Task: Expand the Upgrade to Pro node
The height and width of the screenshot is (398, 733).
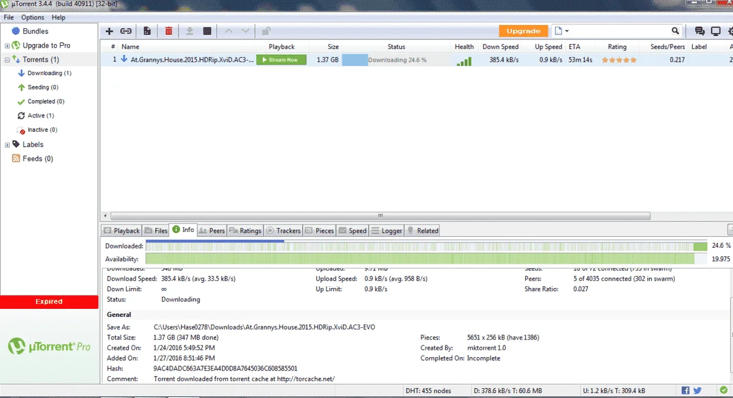Action: (x=7, y=46)
